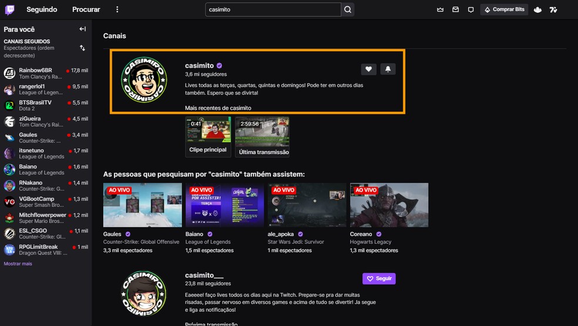Click the CANAIS SEGUIDOS heading
This screenshot has height=326, width=578.
(27, 42)
